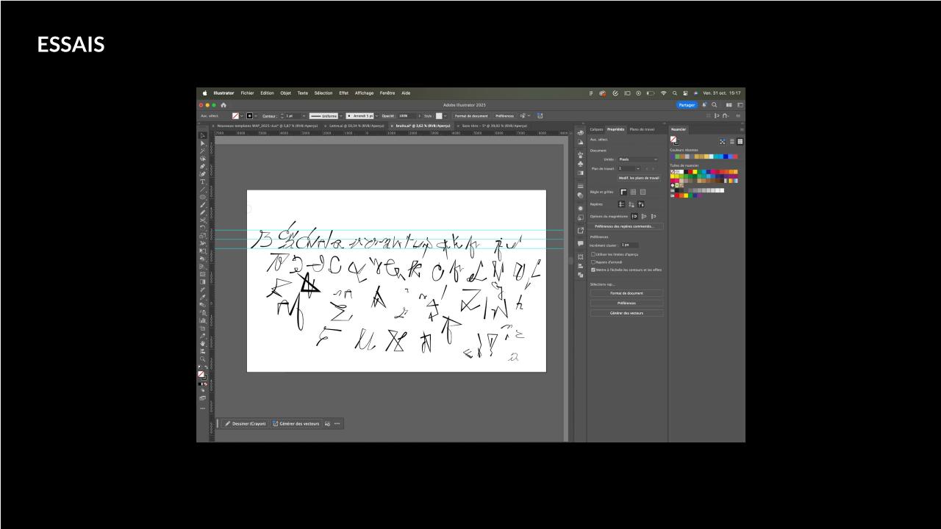Click the Home icon in title bar
The image size is (941, 529).
223,105
